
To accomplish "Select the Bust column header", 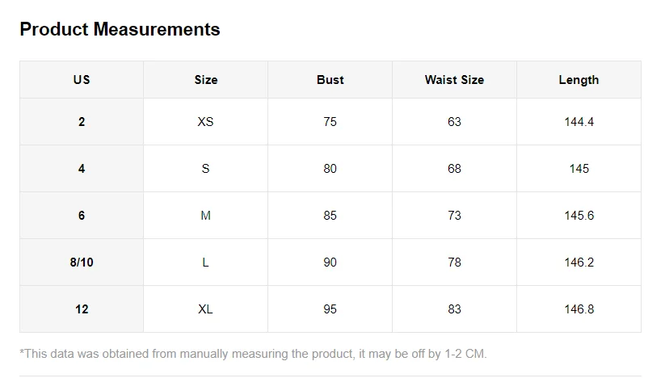I will tap(330, 80).
